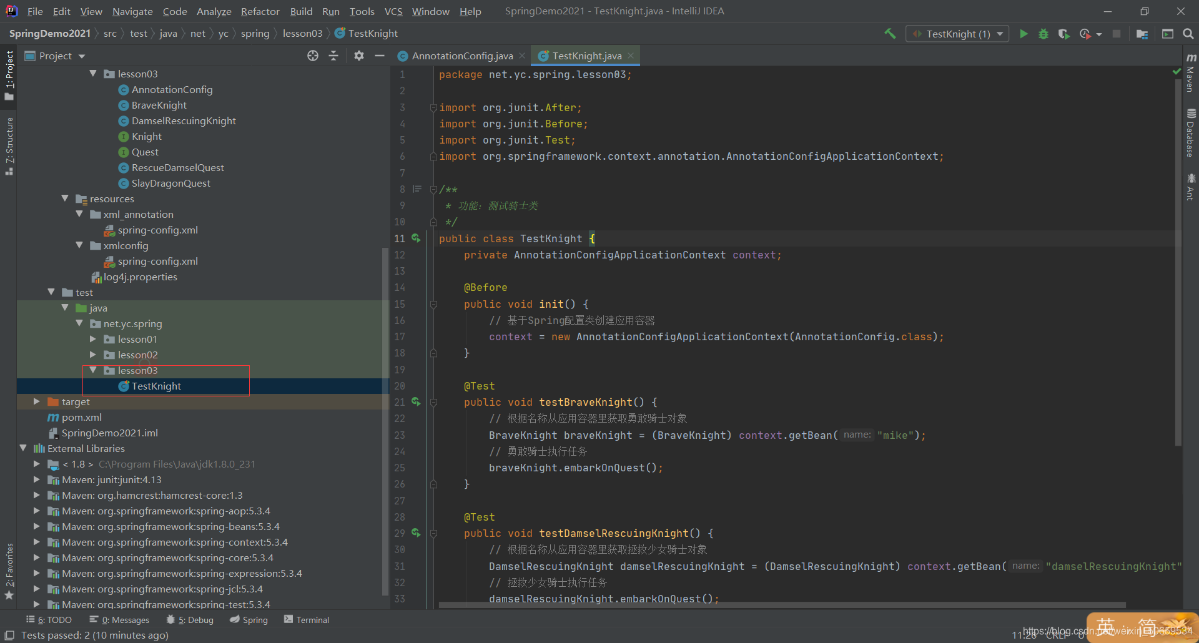
Task: Open the Messages tool window tab
Action: [x=119, y=619]
